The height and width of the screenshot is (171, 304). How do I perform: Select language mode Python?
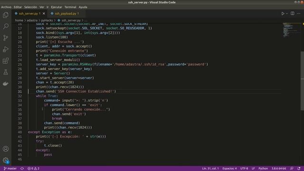click(x=263, y=169)
